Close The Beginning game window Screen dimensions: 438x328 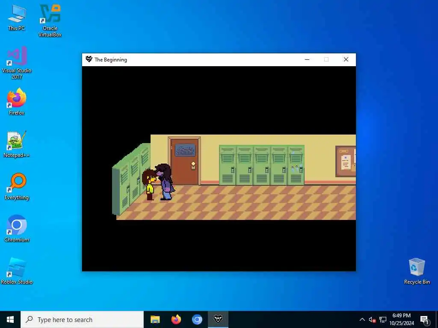[x=346, y=59]
